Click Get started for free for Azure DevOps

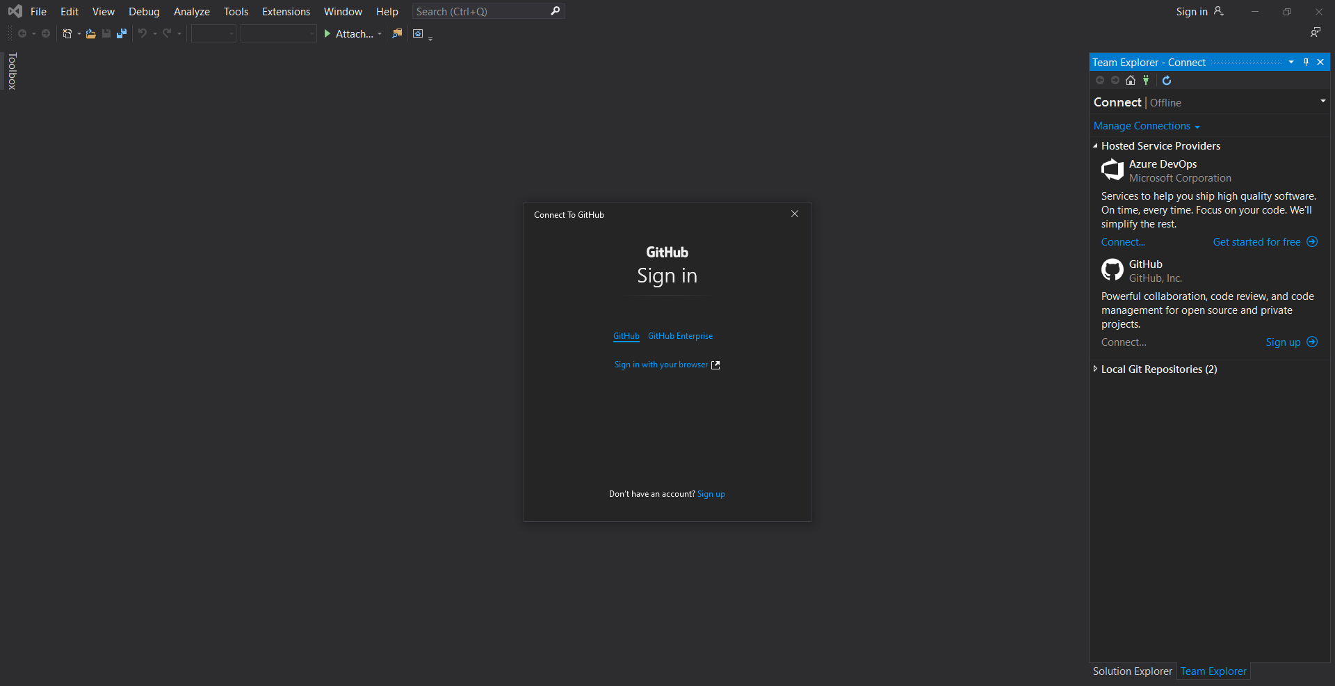[1256, 241]
